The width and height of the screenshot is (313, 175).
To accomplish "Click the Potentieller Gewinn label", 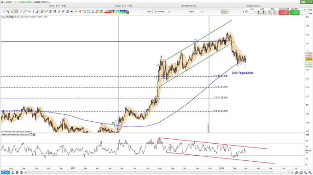I will pos(189,6).
